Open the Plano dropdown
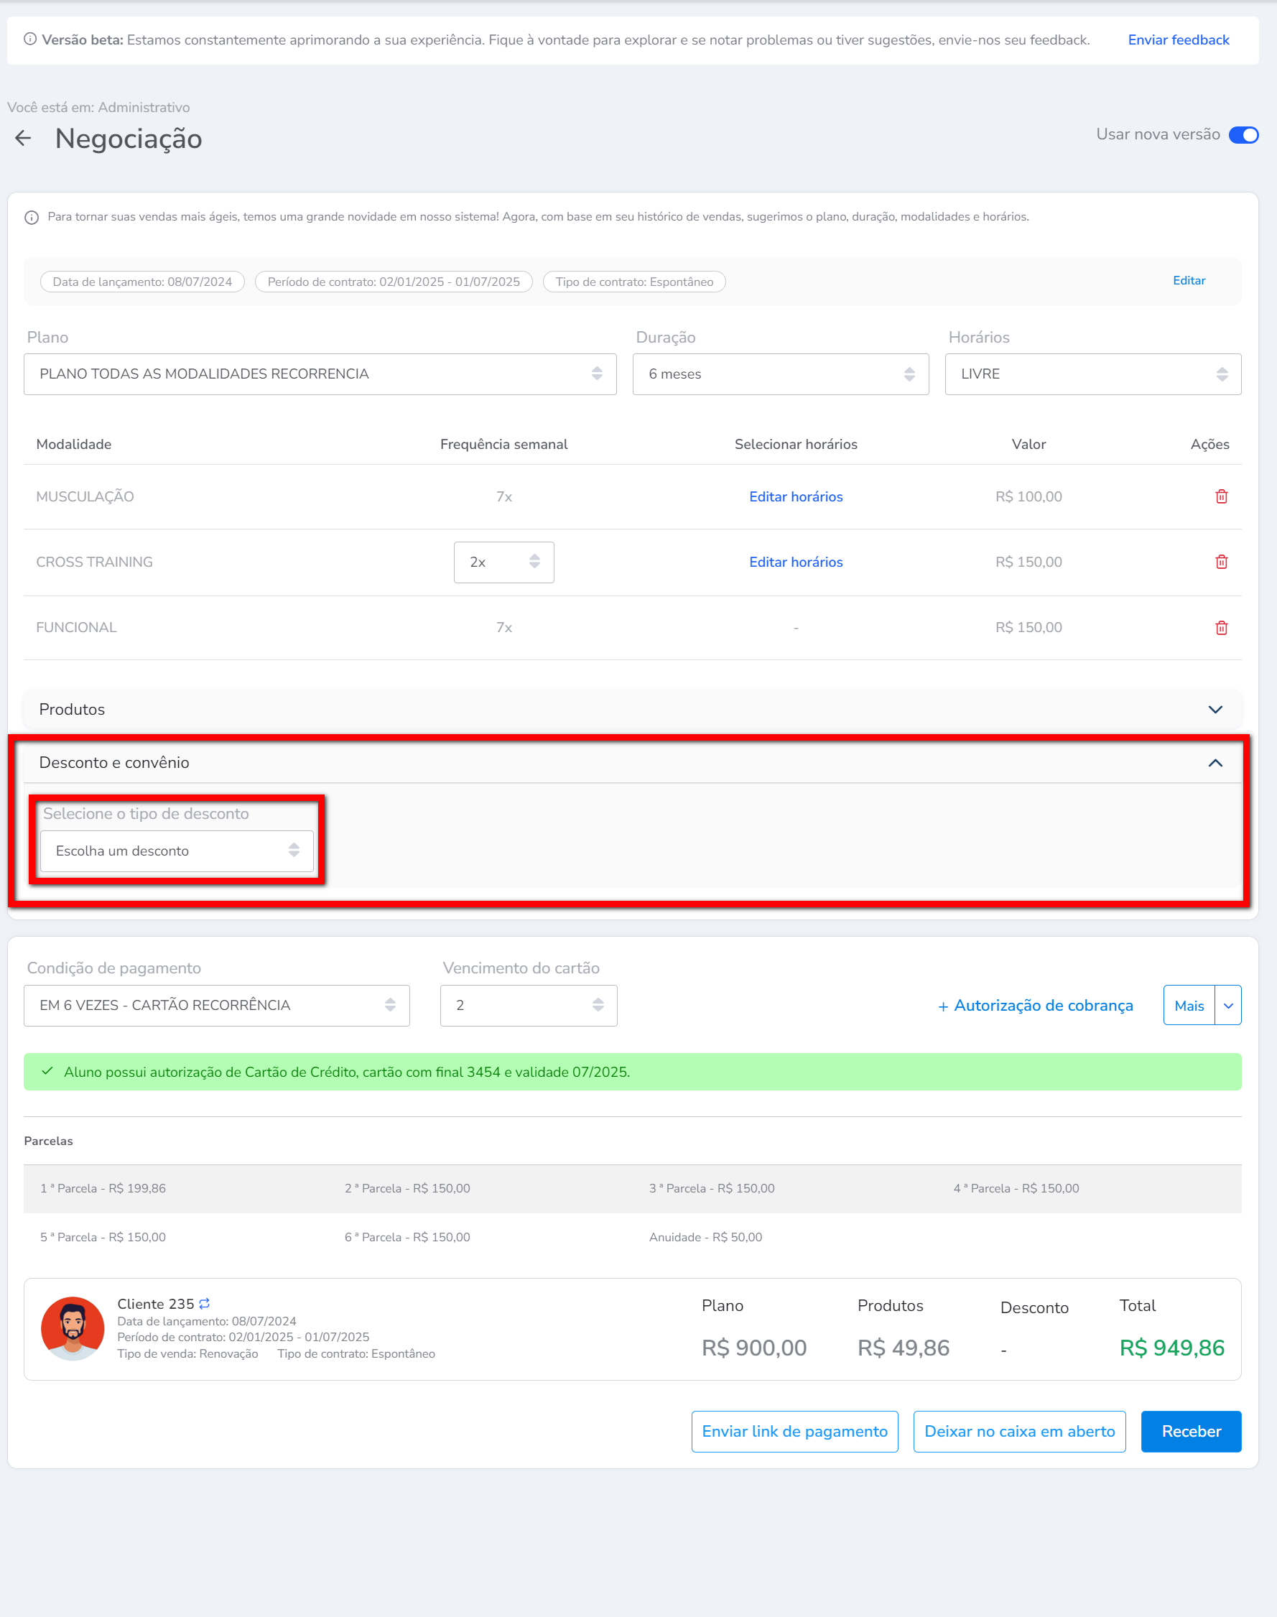Image resolution: width=1277 pixels, height=1617 pixels. [x=320, y=374]
